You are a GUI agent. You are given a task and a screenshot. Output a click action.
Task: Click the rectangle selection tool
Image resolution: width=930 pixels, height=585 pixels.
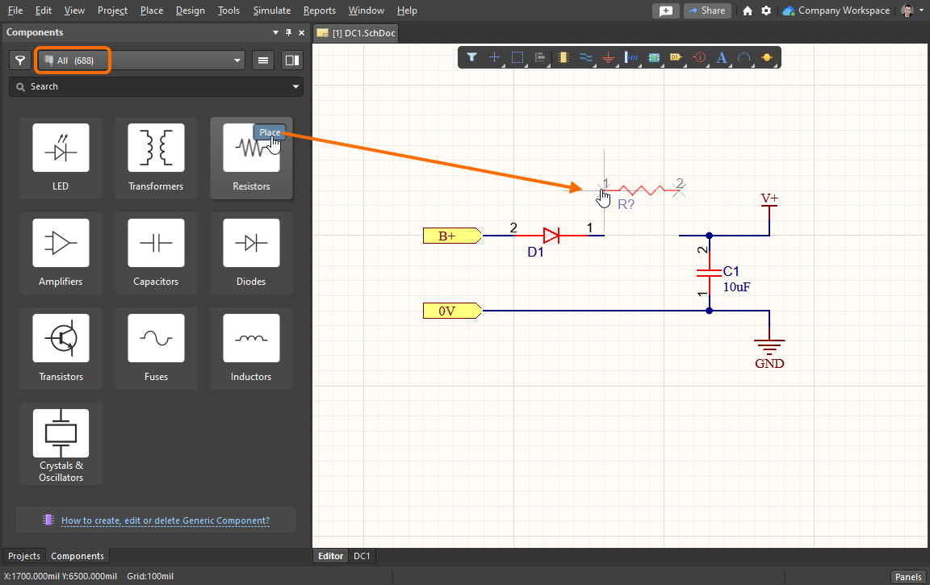click(x=517, y=57)
